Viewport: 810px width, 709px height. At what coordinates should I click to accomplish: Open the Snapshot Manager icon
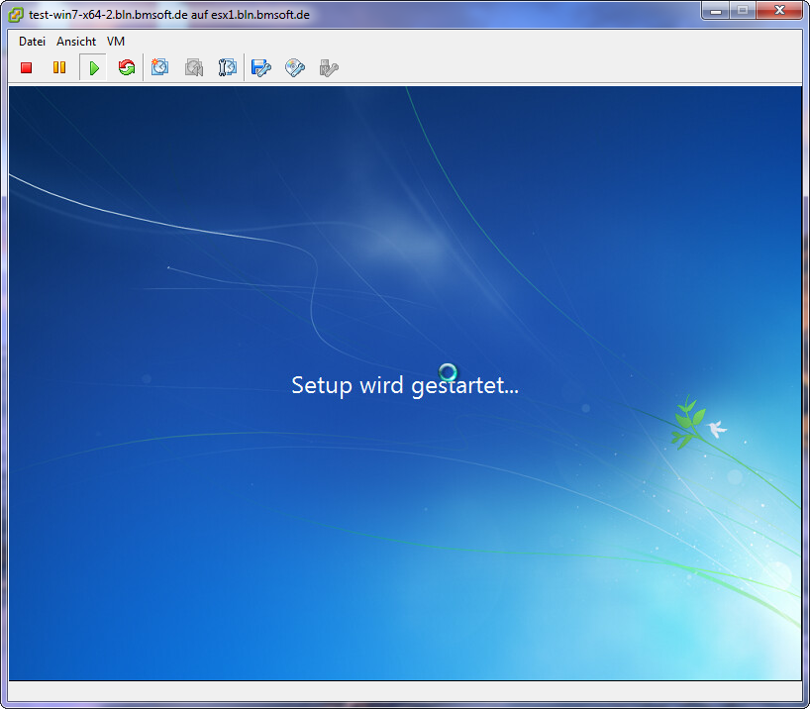pyautogui.click(x=228, y=67)
